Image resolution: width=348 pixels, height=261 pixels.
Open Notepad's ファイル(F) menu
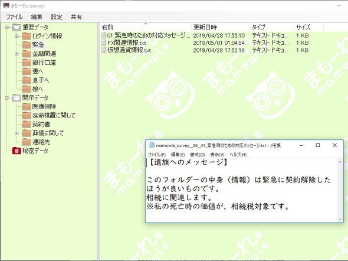tap(157, 155)
